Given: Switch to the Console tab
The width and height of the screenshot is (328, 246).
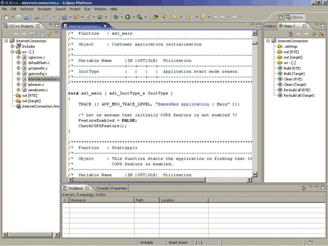Looking at the screenshot, I should coord(102,189).
